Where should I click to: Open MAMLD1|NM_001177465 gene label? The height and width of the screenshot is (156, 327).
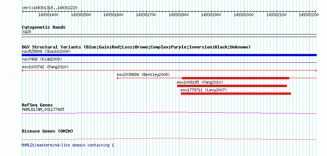point(43,109)
